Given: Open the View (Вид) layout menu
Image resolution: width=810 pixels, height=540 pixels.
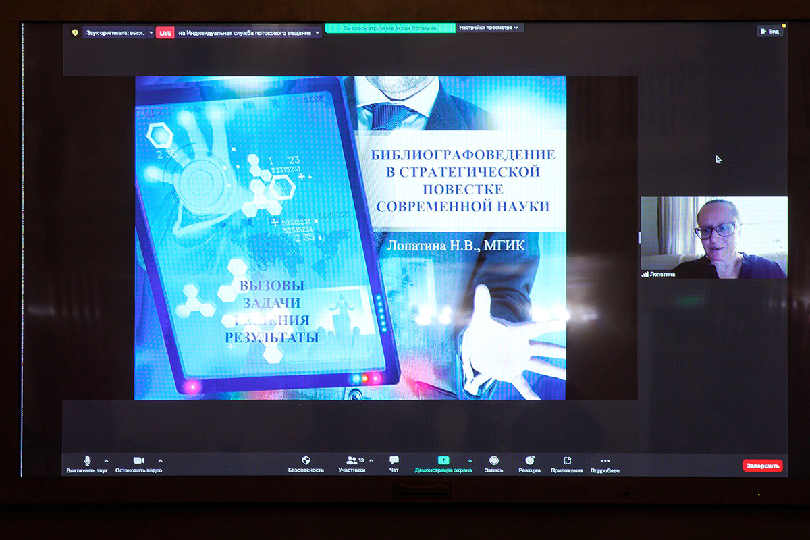Looking at the screenshot, I should coord(769,31).
